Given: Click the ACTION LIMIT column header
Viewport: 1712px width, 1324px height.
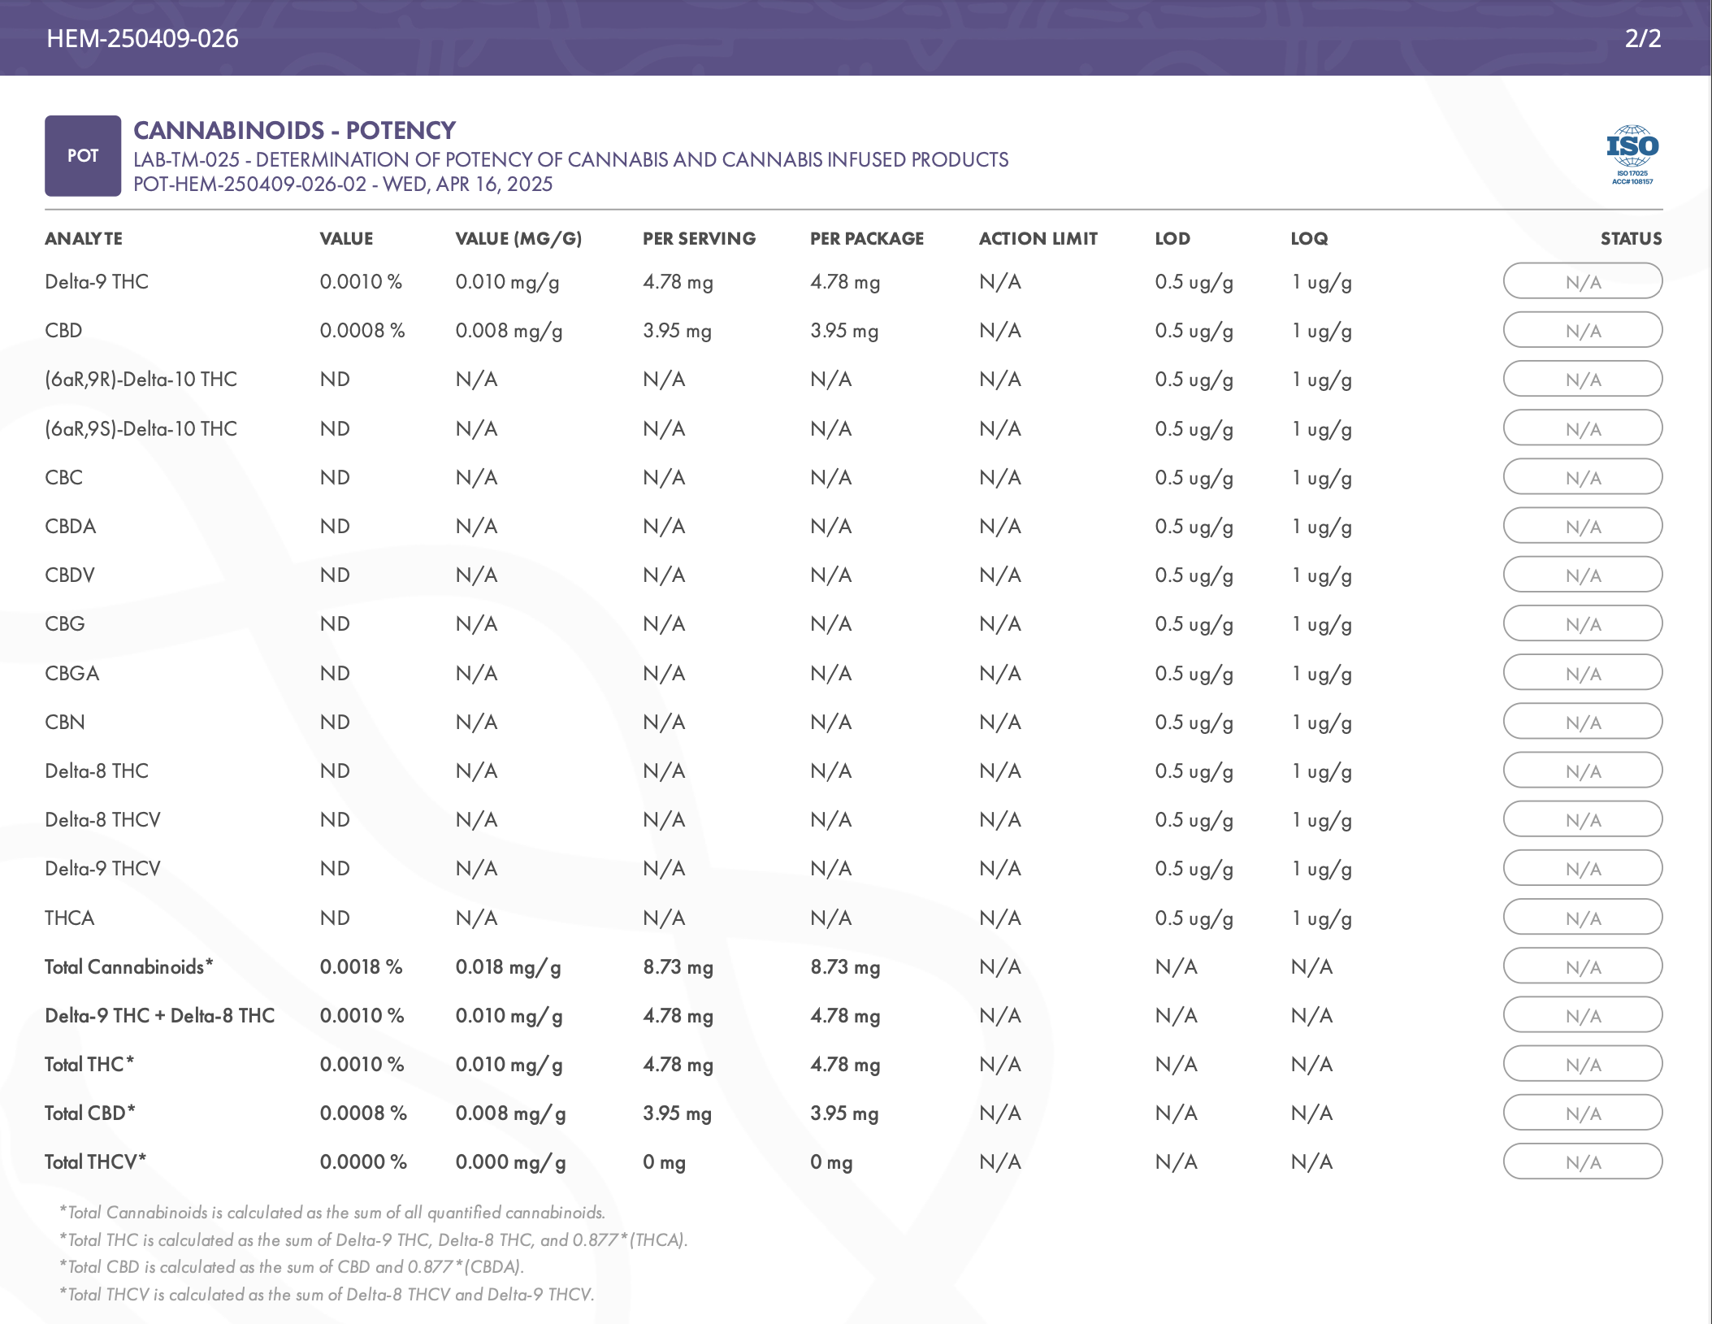Looking at the screenshot, I should [x=1038, y=238].
